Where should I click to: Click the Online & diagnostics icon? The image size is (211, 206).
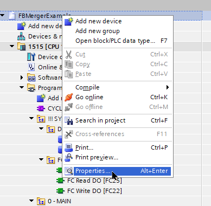pyautogui.click(x=31, y=67)
